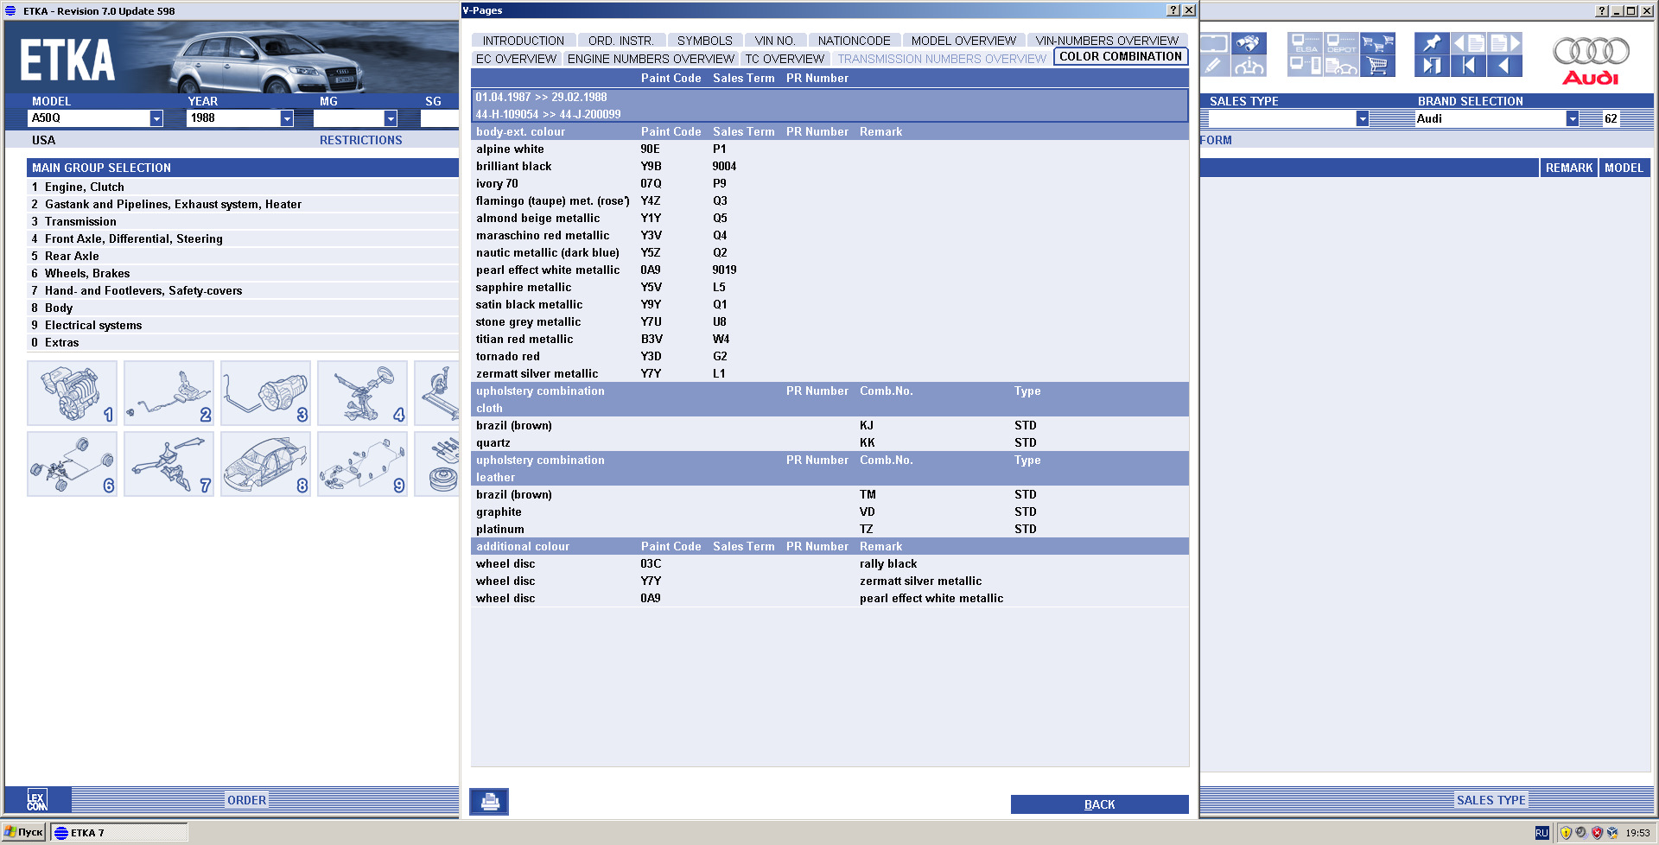Select Electrical systems in main group list

(x=93, y=325)
